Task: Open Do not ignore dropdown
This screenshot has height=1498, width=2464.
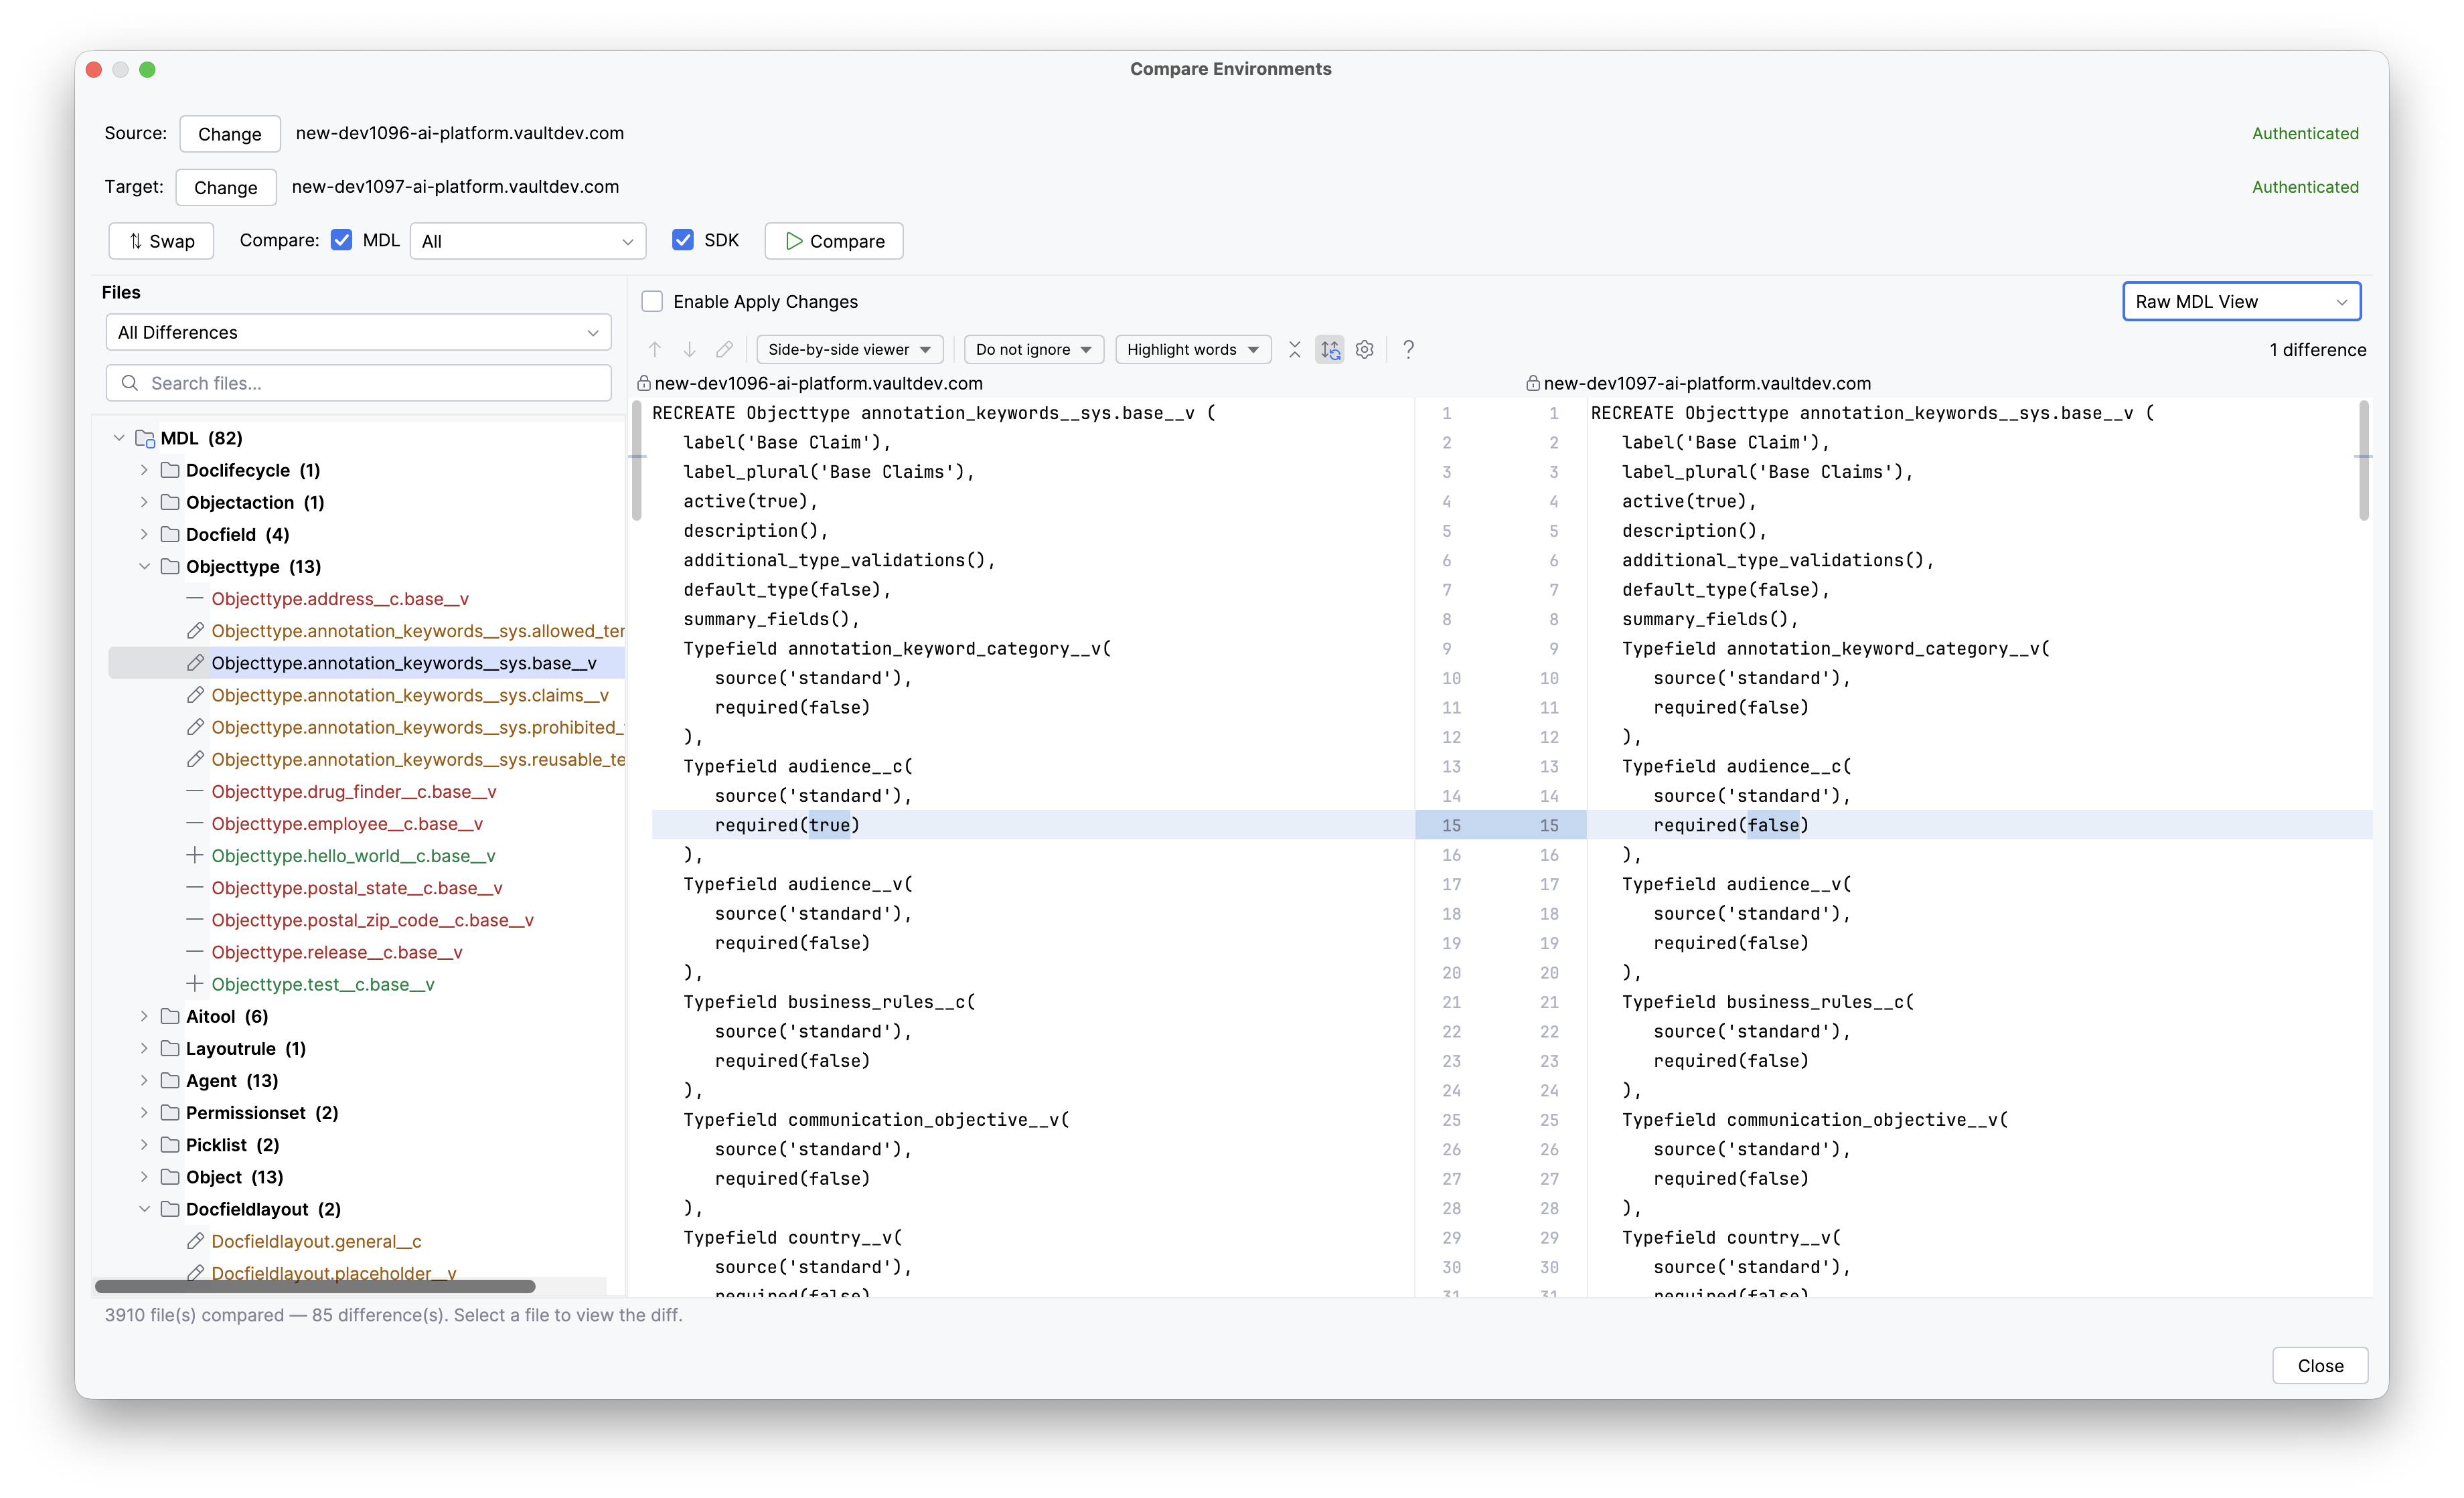Action: pos(1033,349)
